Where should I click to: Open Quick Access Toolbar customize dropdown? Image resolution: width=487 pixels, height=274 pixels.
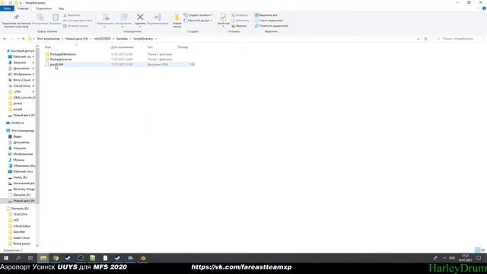tap(21, 3)
